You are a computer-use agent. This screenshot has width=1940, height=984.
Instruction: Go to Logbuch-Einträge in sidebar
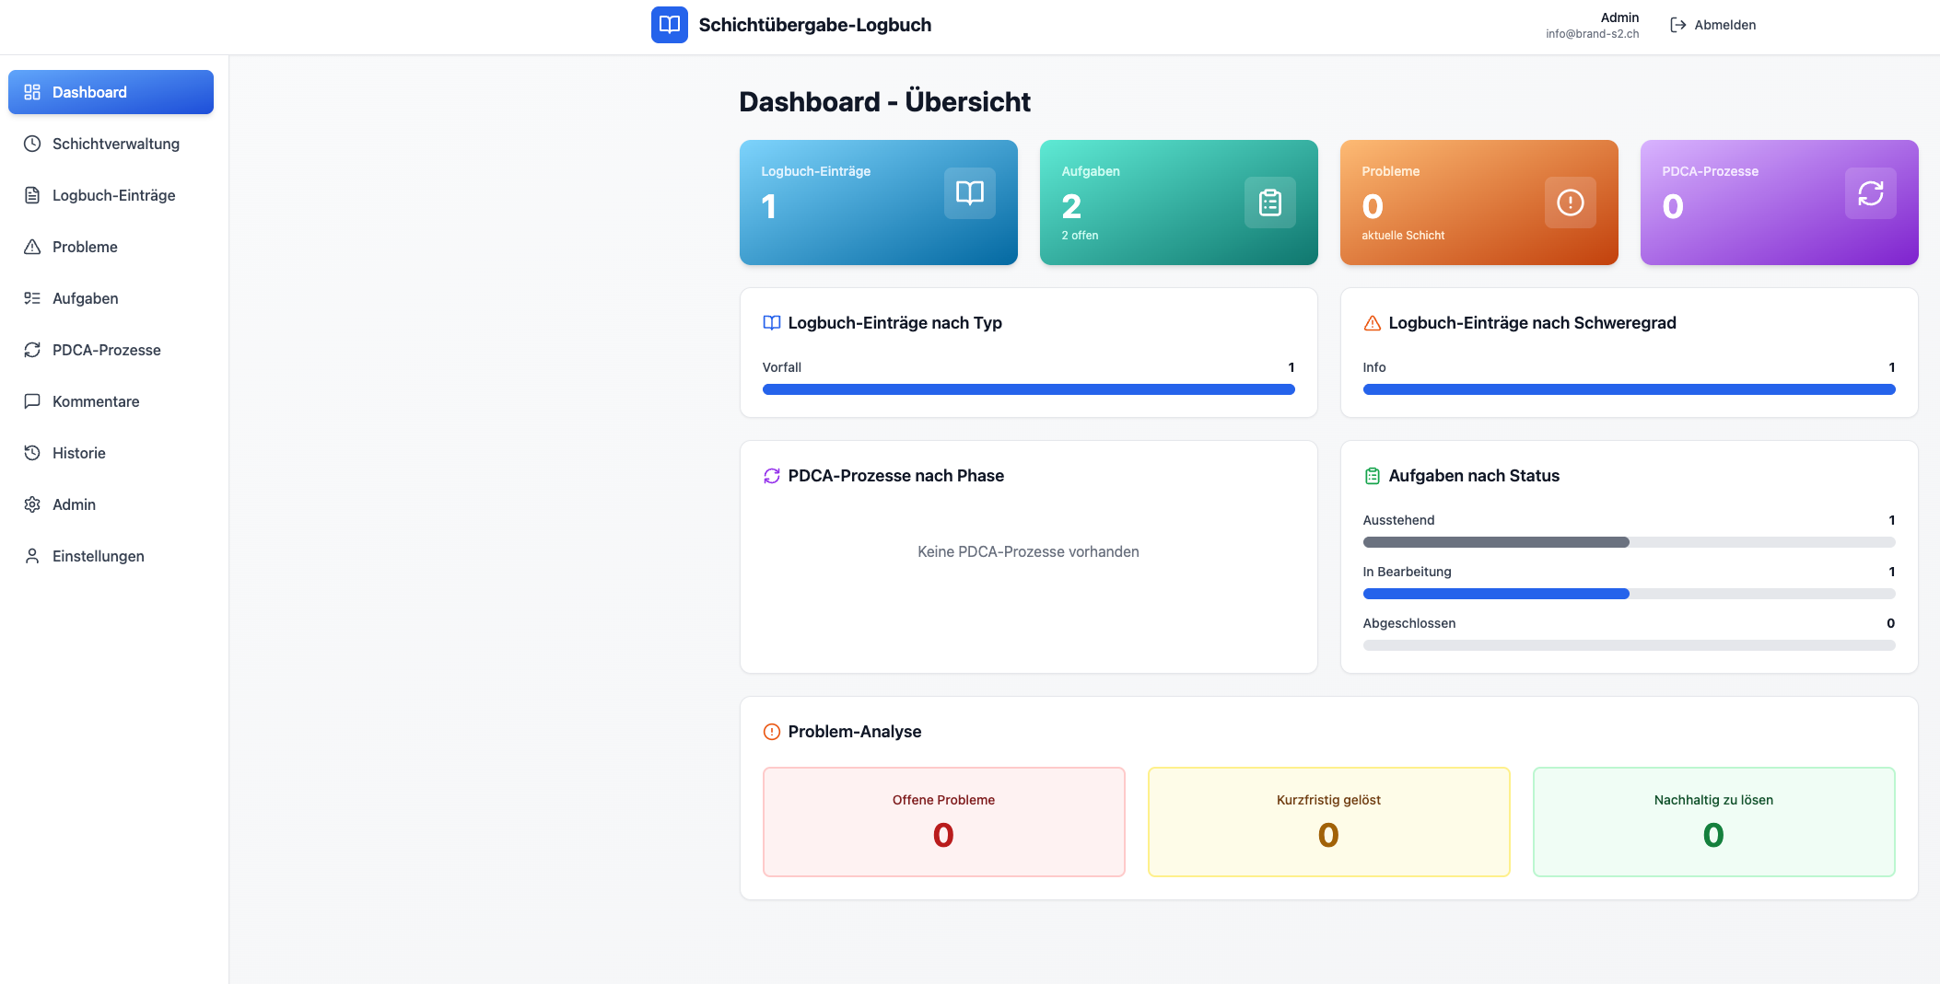tap(113, 195)
